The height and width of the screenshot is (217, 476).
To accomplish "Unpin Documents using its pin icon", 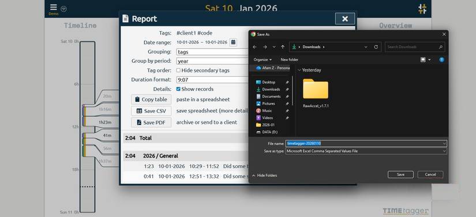I will (287, 96).
